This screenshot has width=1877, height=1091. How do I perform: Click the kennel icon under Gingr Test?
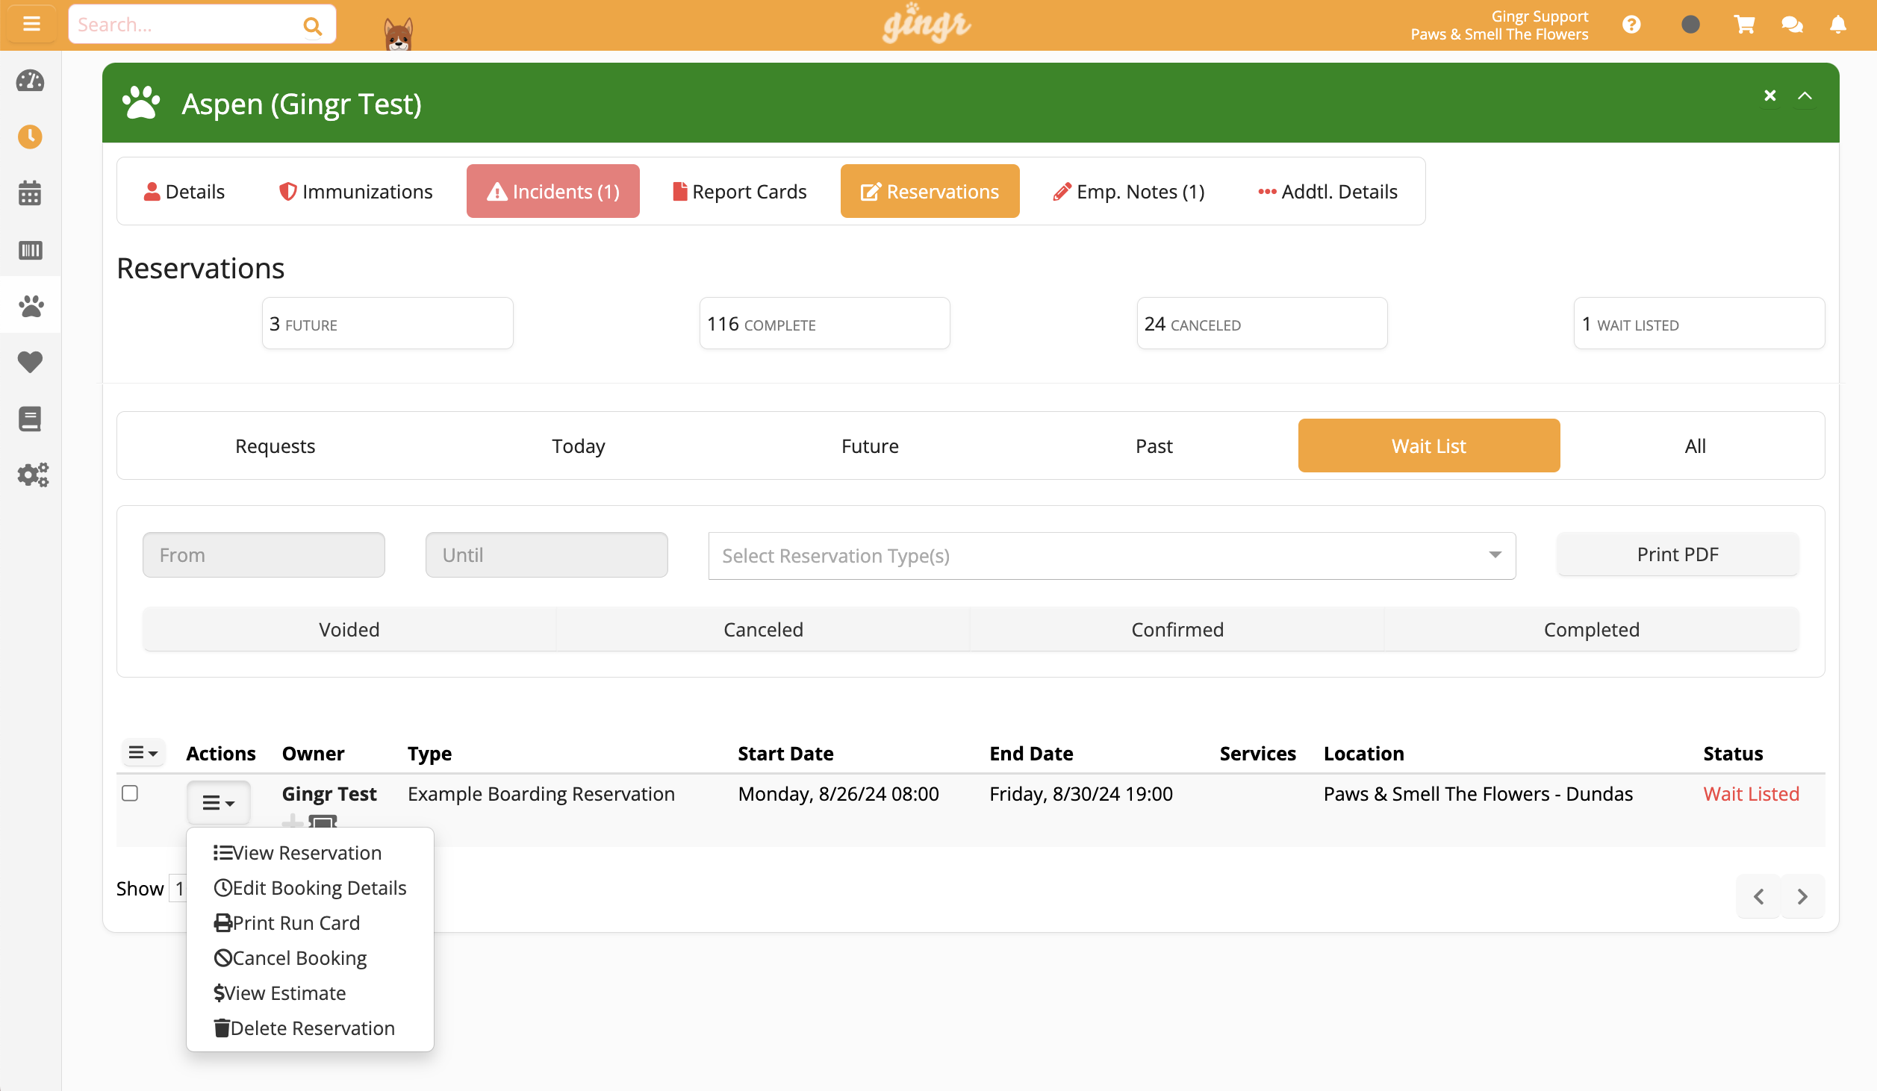point(323,821)
